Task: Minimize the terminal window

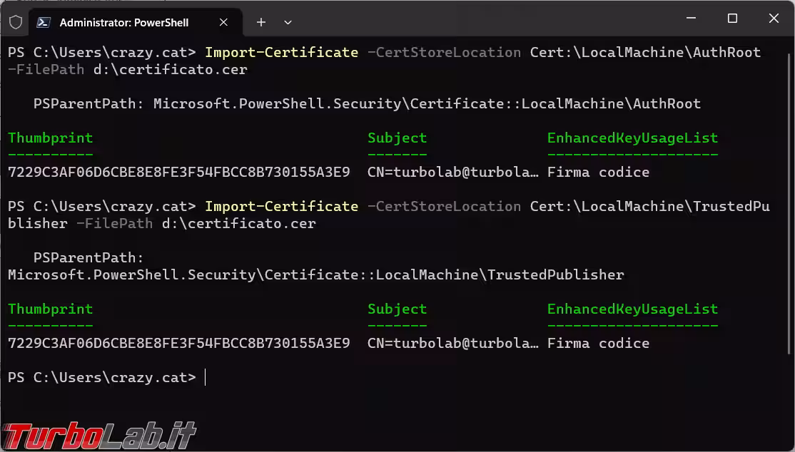Action: (690, 19)
